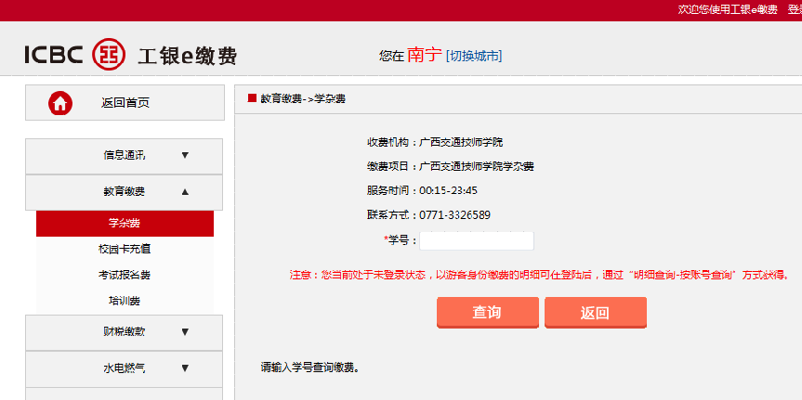This screenshot has width=802, height=400.
Task: Click the 登录 link at top right
Action: tap(794, 9)
